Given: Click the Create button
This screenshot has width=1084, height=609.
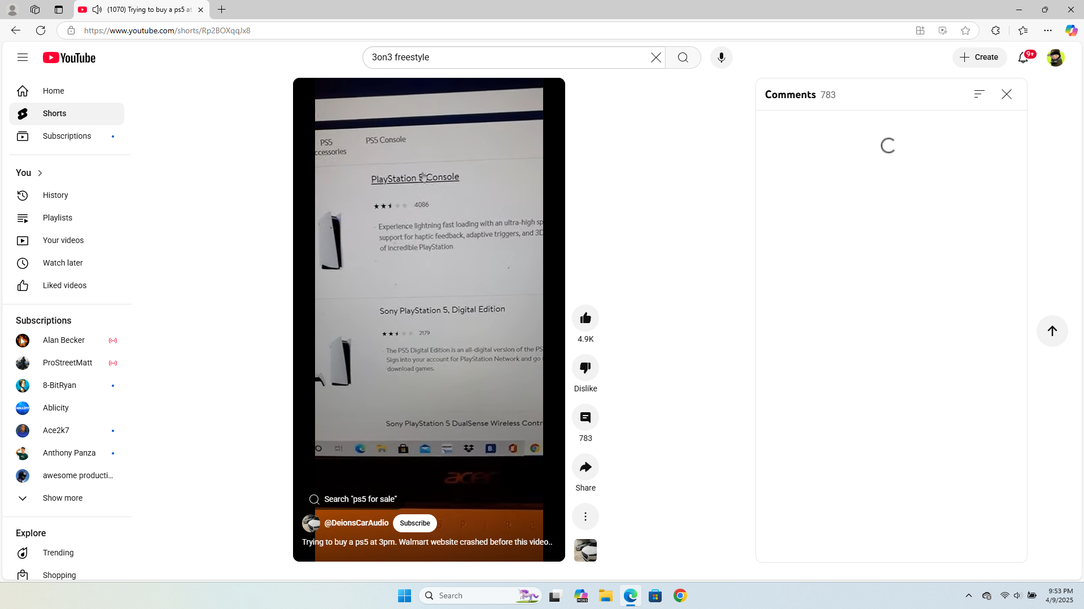Looking at the screenshot, I should (x=980, y=58).
